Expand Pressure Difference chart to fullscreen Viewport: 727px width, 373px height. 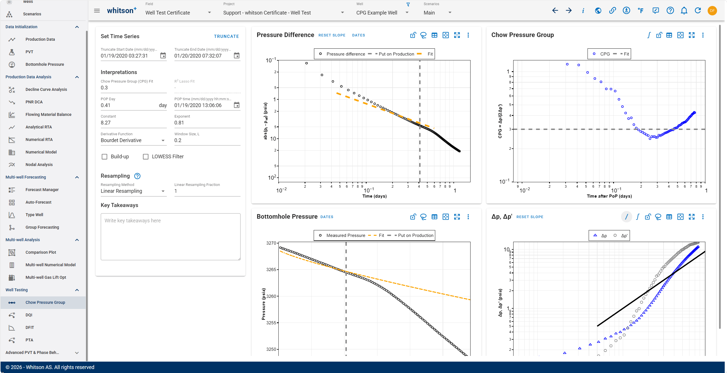(457, 35)
